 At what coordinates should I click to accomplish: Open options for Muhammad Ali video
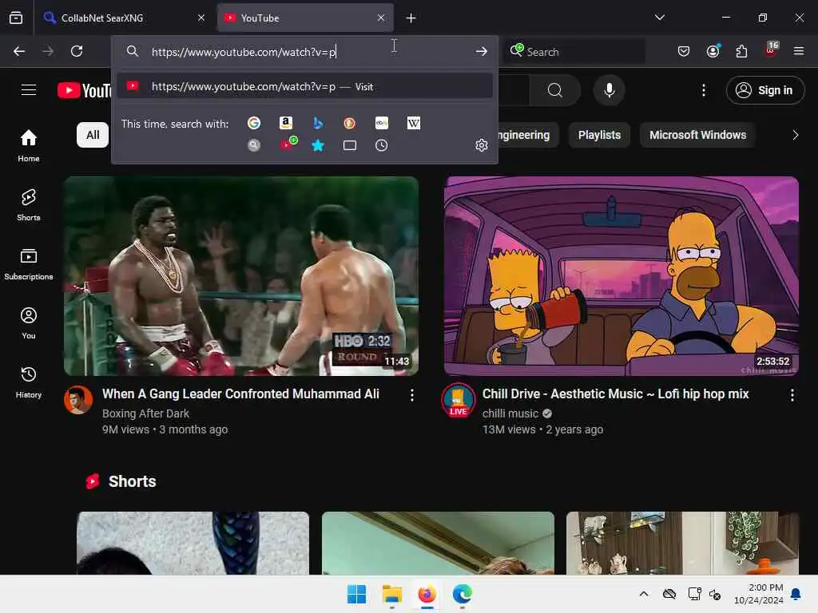coord(412,395)
